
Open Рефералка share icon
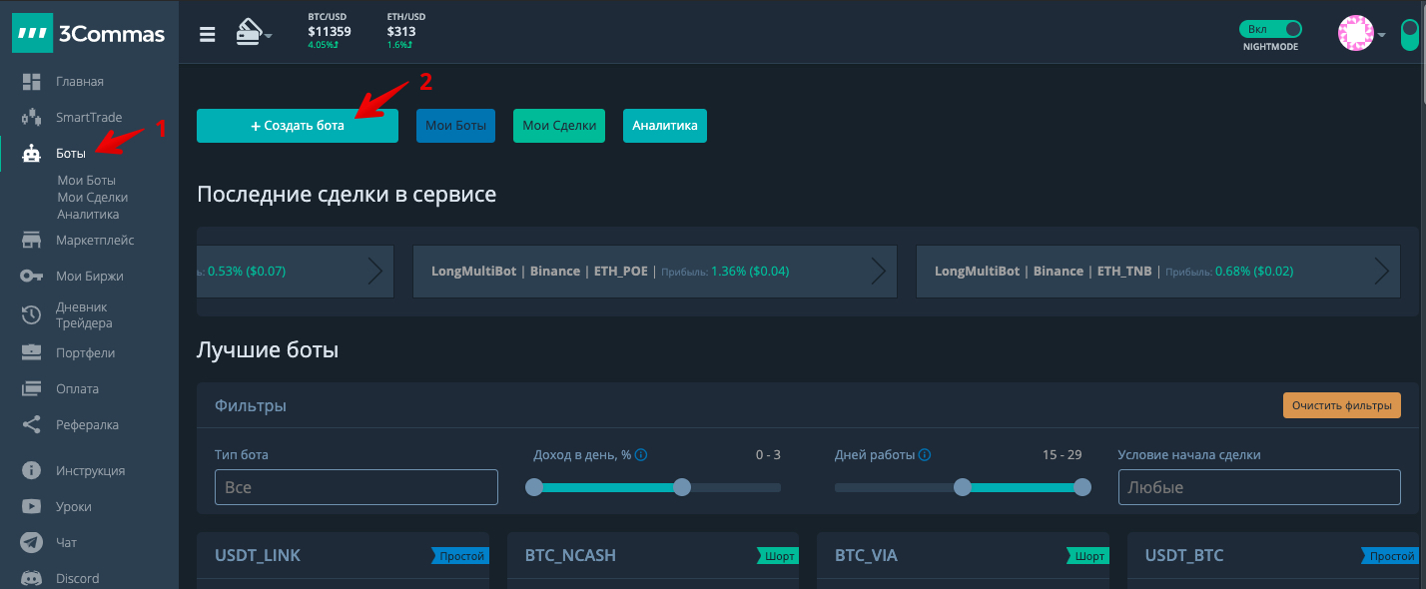[x=31, y=425]
